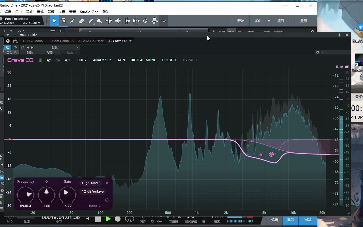Switch to 3 - AVA De-Esser tab
Viewport: 363px width, 227px height.
(91, 41)
